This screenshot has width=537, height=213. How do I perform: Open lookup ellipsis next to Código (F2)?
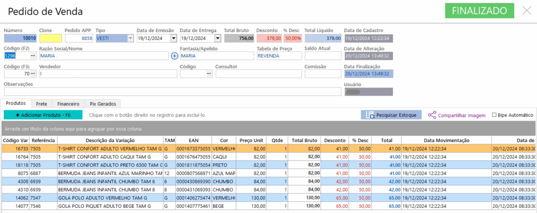pyautogui.click(x=33, y=56)
